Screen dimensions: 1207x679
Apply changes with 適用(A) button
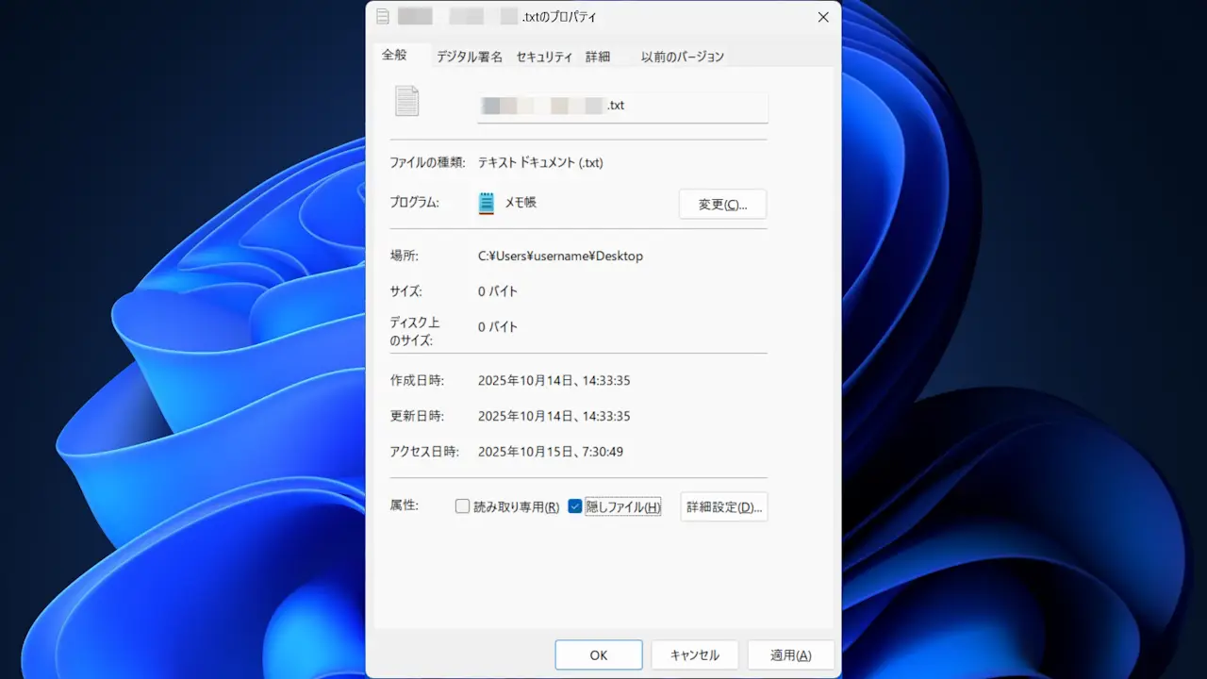pos(790,655)
